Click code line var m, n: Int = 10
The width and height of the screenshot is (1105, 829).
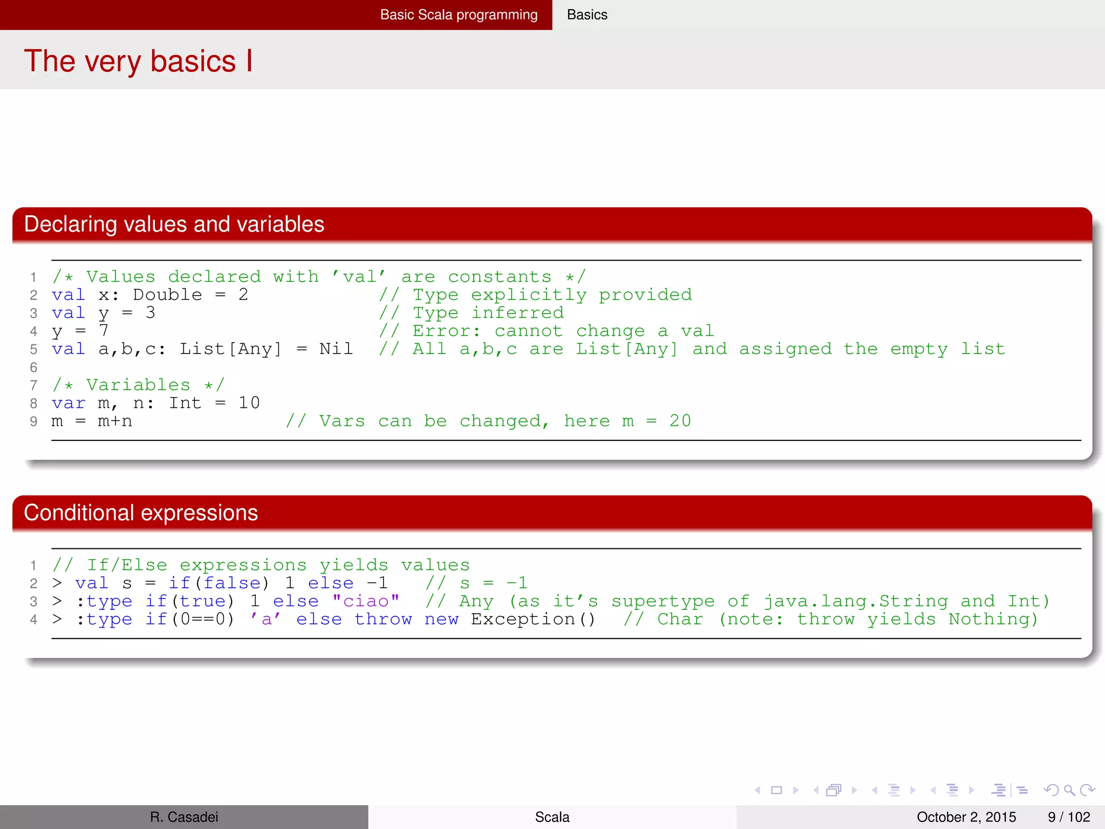[x=156, y=403]
